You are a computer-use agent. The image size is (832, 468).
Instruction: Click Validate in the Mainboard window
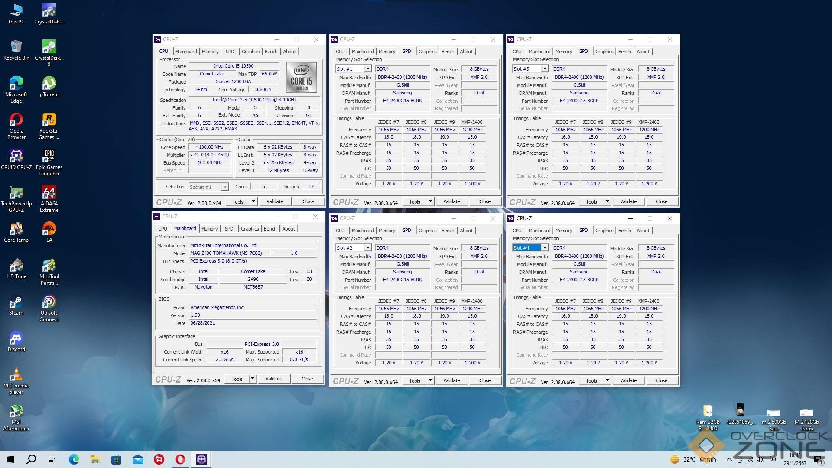coord(274,379)
